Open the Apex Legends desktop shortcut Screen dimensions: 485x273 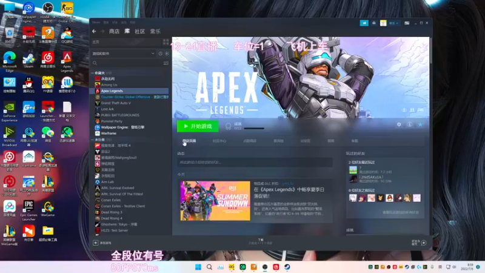coord(67,62)
